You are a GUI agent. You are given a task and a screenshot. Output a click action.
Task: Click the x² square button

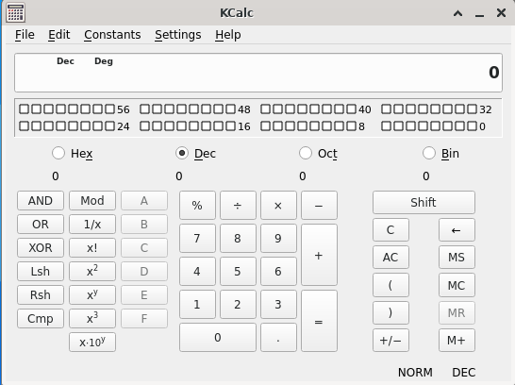pyautogui.click(x=92, y=272)
